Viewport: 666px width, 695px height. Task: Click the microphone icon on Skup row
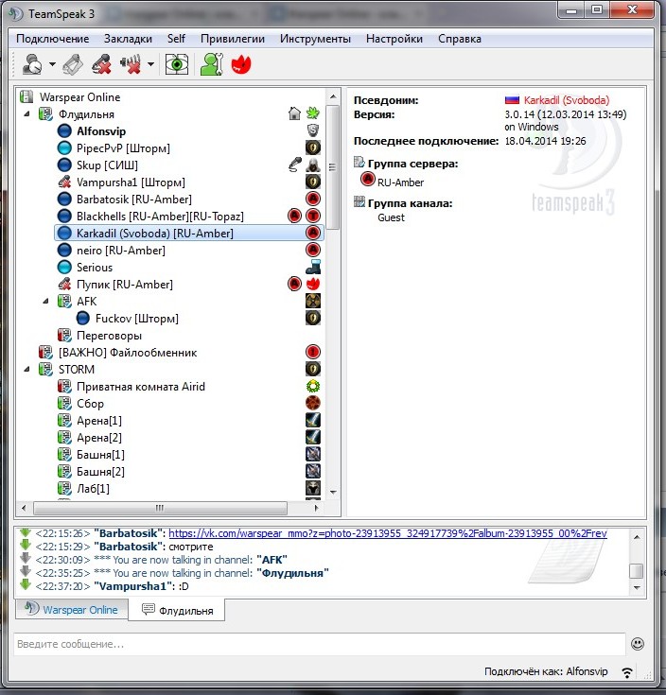pyautogui.click(x=294, y=165)
